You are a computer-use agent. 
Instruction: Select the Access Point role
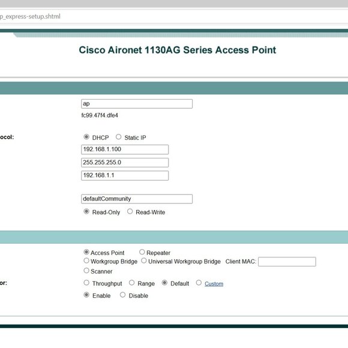[x=86, y=252]
